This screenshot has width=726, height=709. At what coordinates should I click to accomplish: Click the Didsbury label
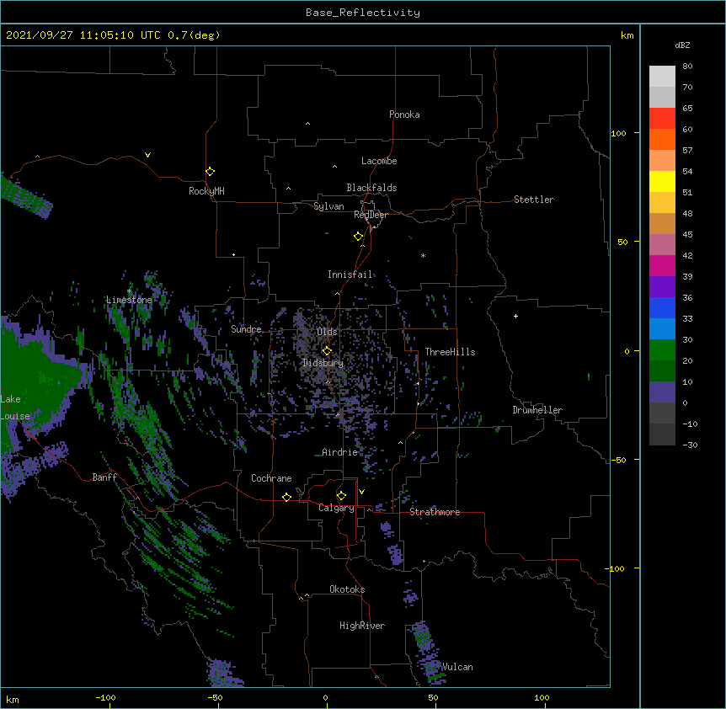tap(323, 363)
